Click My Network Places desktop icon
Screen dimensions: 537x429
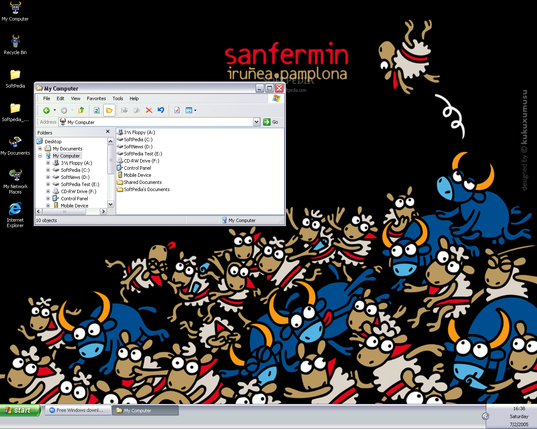pyautogui.click(x=15, y=181)
